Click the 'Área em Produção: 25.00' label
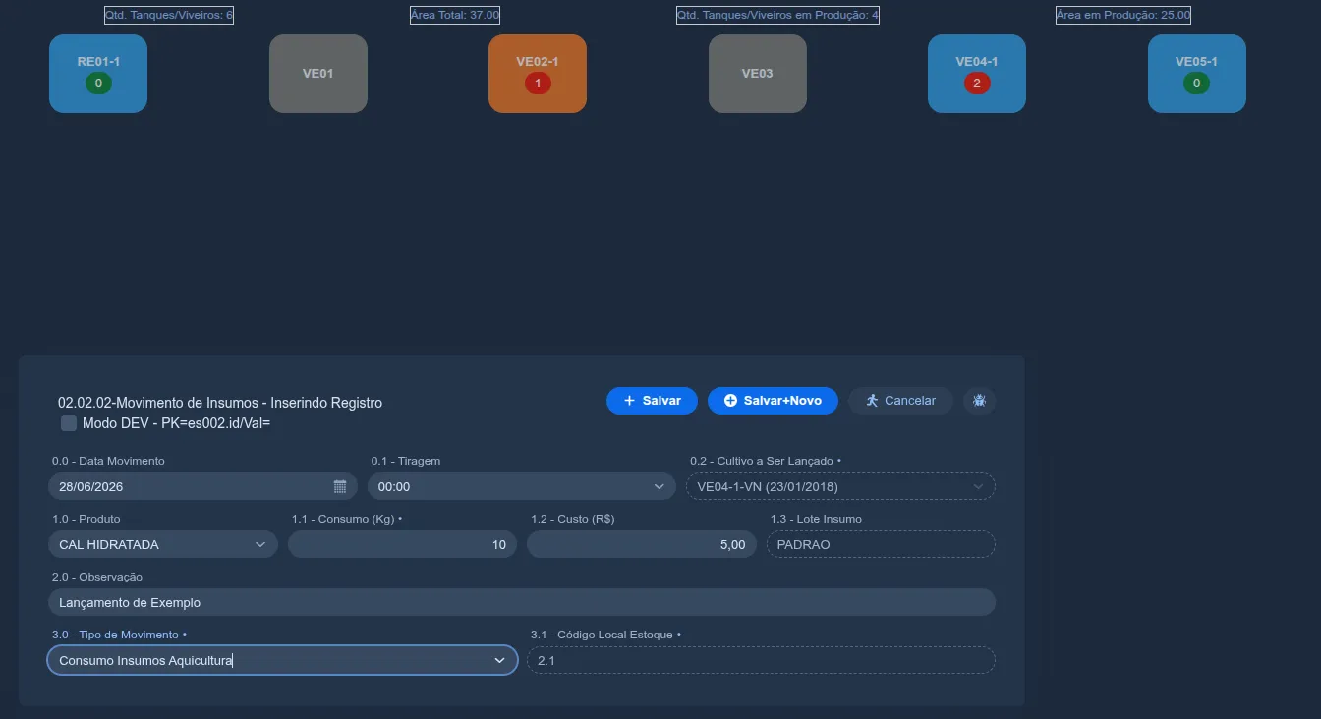 1123,16
